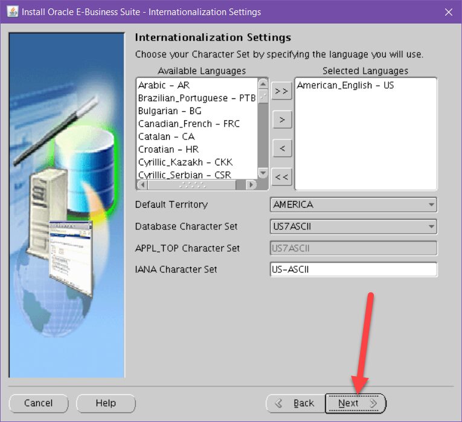Close the Internationalization Settings window
Image resolution: width=462 pixels, height=422 pixels.
(x=449, y=12)
